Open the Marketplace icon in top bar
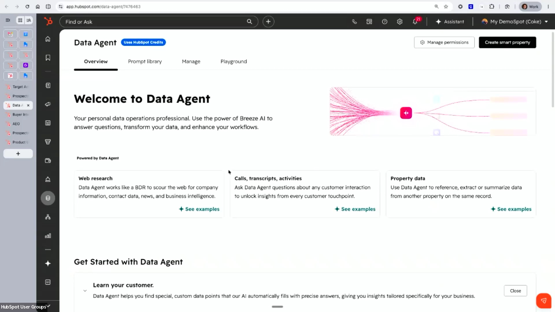Viewport: 555px width, 312px height. (x=369, y=22)
